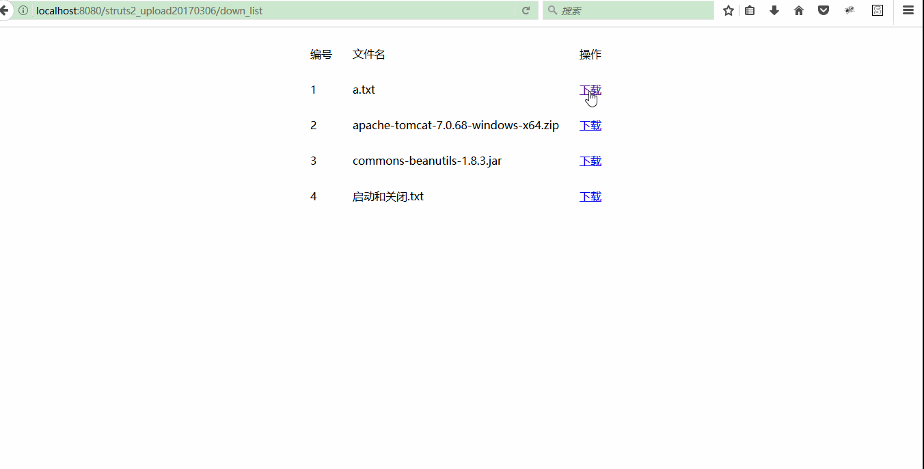924x469 pixels.
Task: Click the browser back arrow button
Action: tap(3, 10)
